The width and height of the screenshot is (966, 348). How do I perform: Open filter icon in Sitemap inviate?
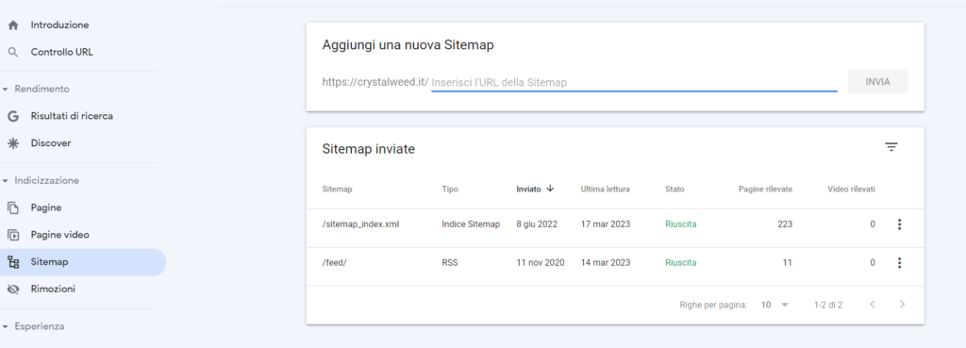(891, 146)
